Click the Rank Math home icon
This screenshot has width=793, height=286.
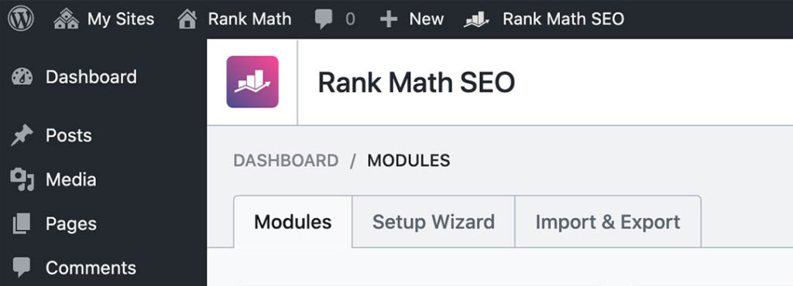point(187,19)
